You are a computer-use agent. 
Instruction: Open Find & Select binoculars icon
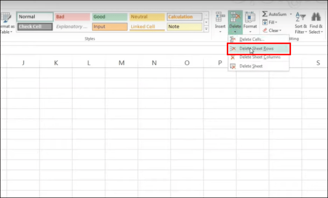tap(316, 17)
